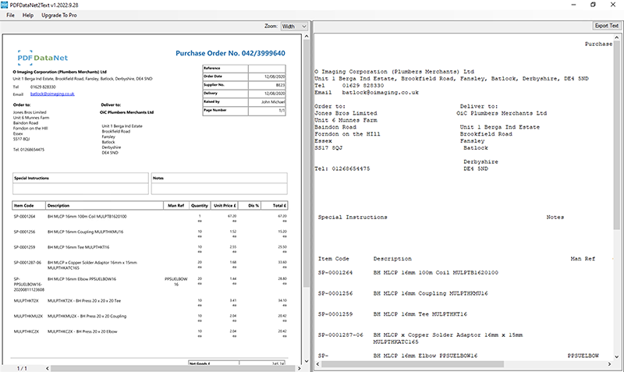Click the email line in extracted text
This screenshot has width=624, height=372.
pos(367,92)
